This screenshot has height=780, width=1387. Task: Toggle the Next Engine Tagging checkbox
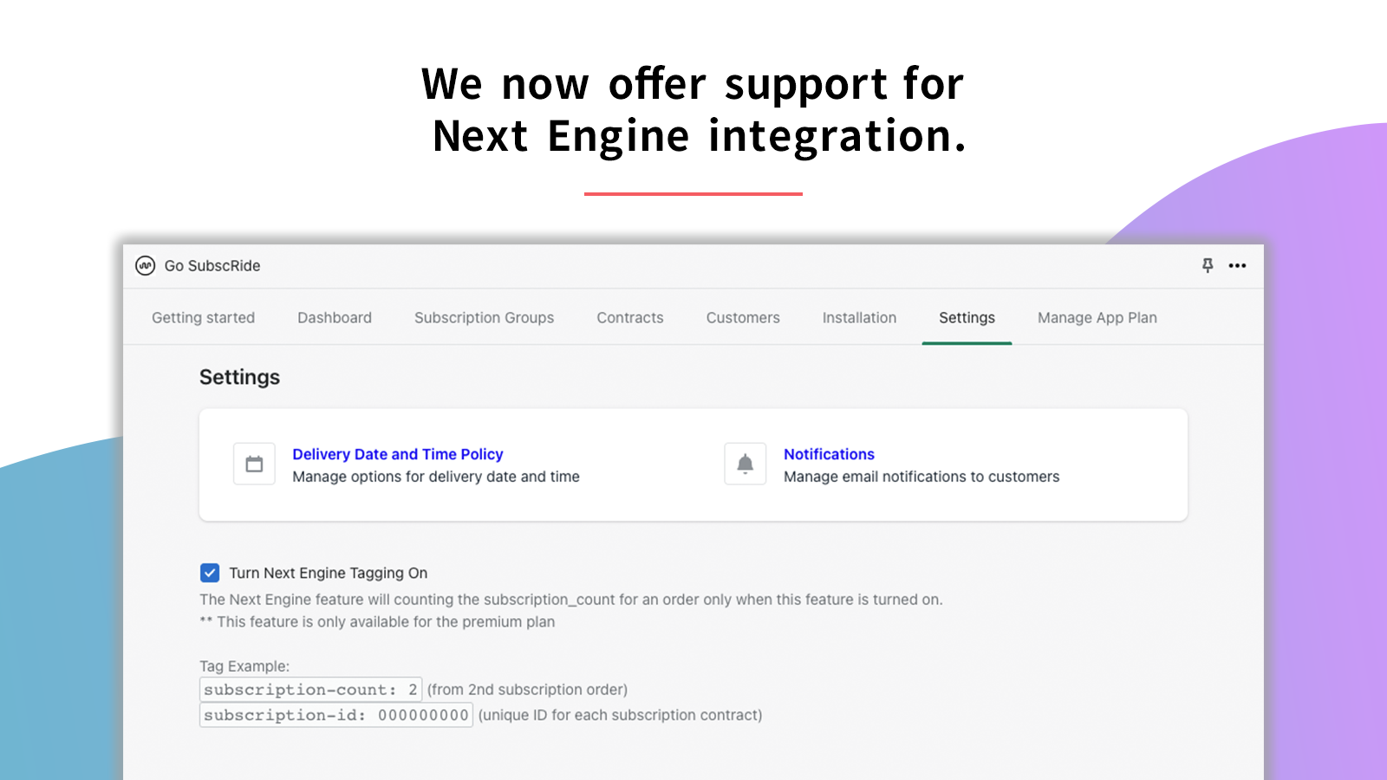point(210,573)
